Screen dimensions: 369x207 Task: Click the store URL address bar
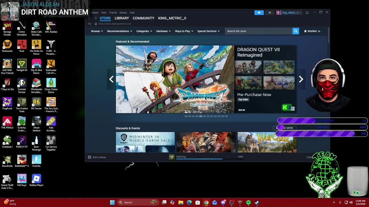pyautogui.click(x=115, y=24)
